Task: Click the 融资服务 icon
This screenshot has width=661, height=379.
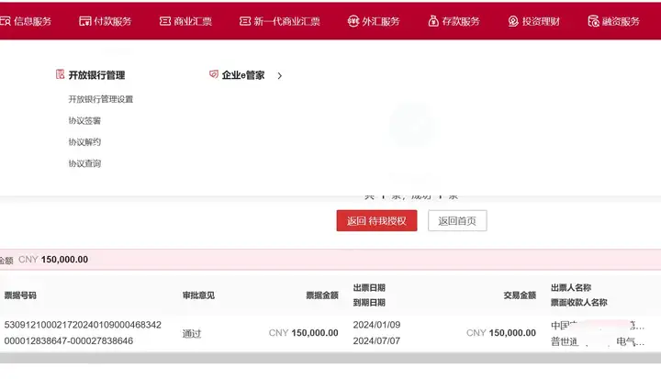Action: (x=593, y=21)
